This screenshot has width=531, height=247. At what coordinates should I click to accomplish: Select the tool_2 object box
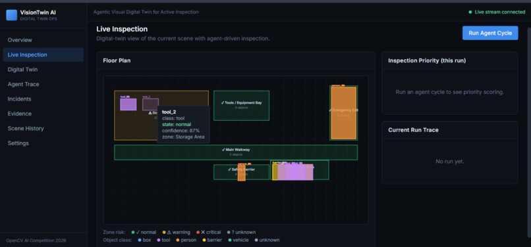150,104
